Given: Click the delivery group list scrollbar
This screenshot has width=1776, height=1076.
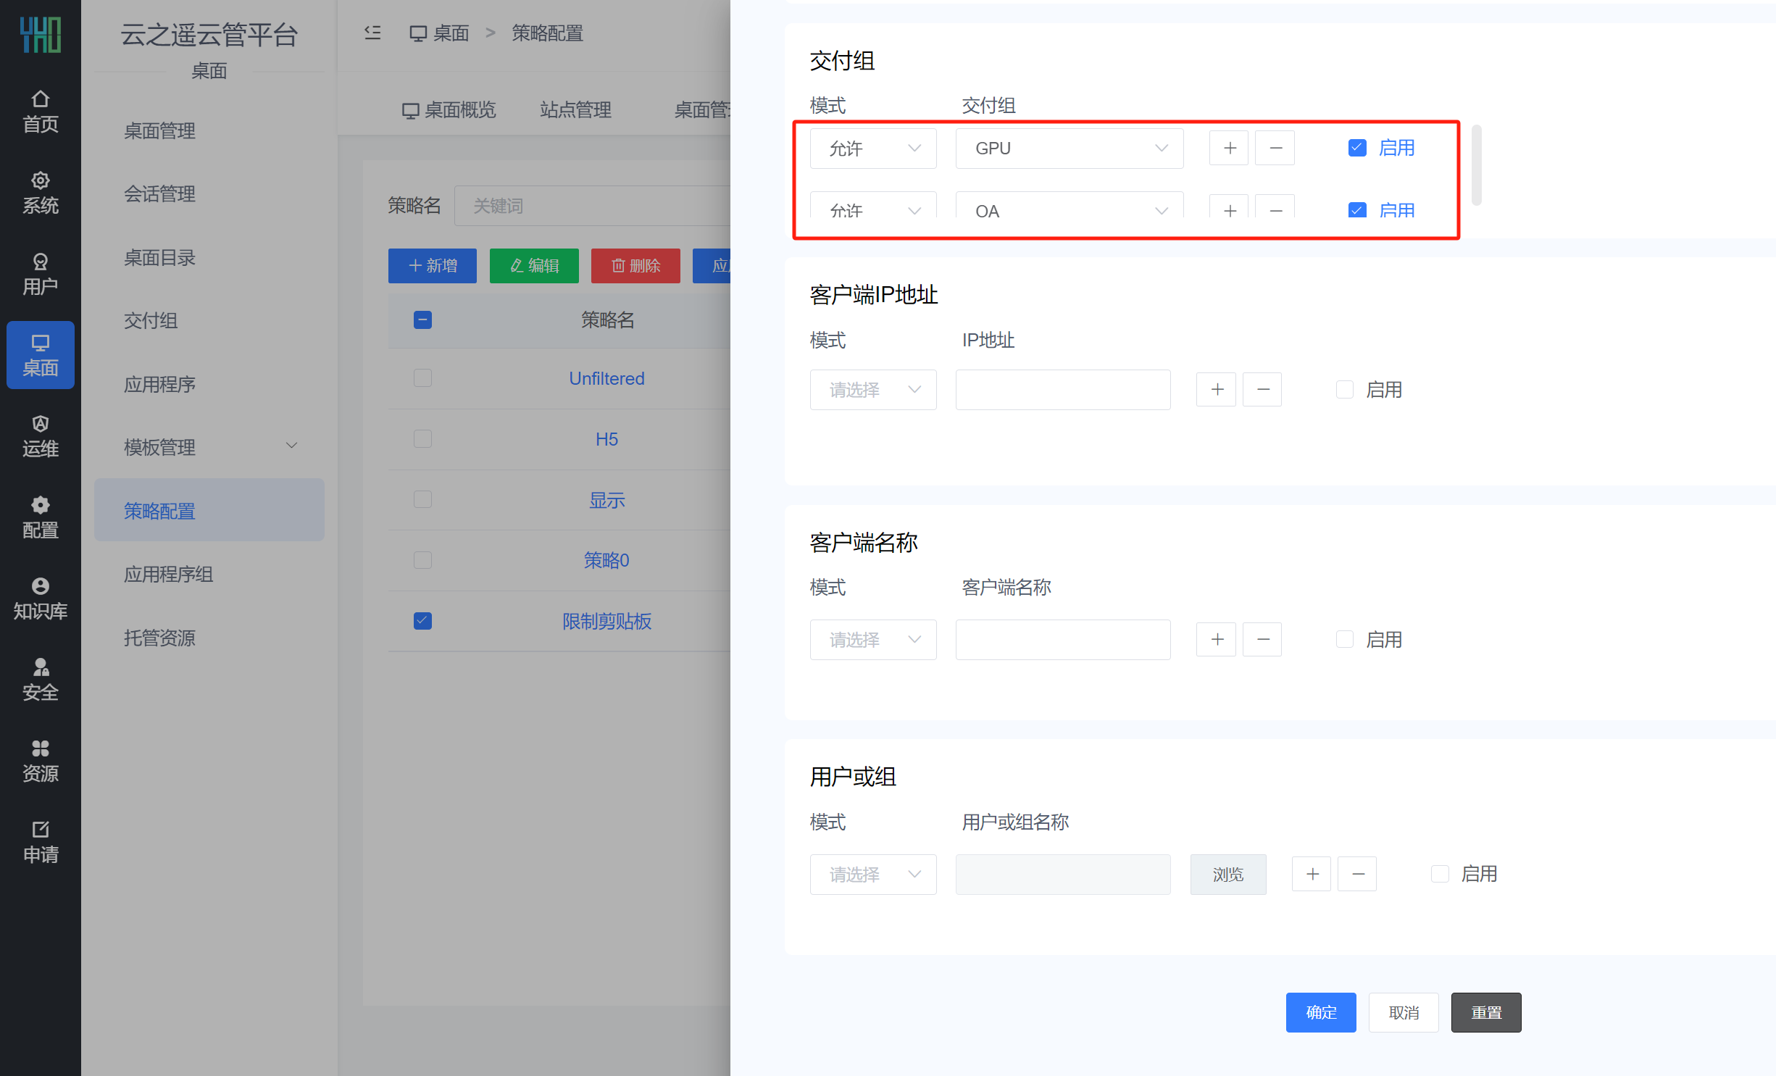Looking at the screenshot, I should (1477, 166).
